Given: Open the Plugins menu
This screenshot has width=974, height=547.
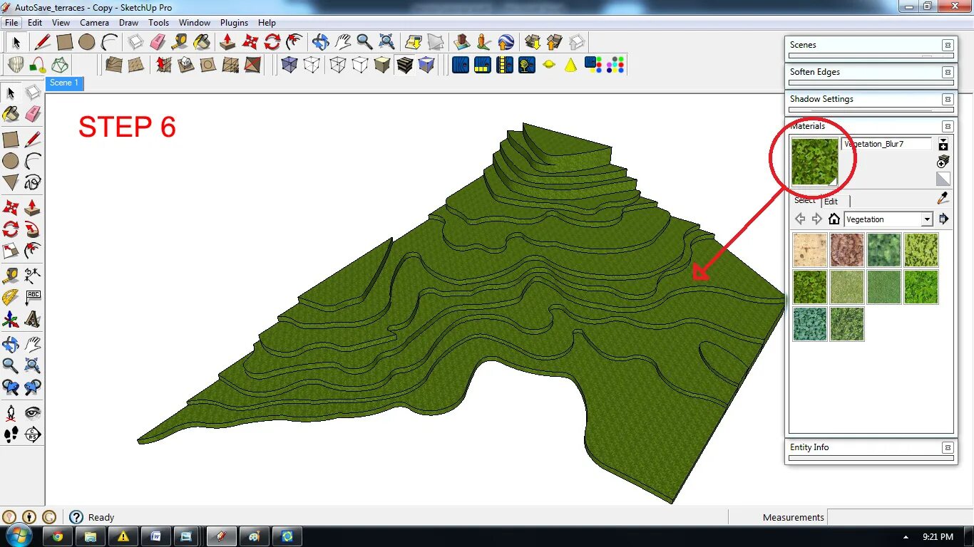Looking at the screenshot, I should (x=234, y=22).
